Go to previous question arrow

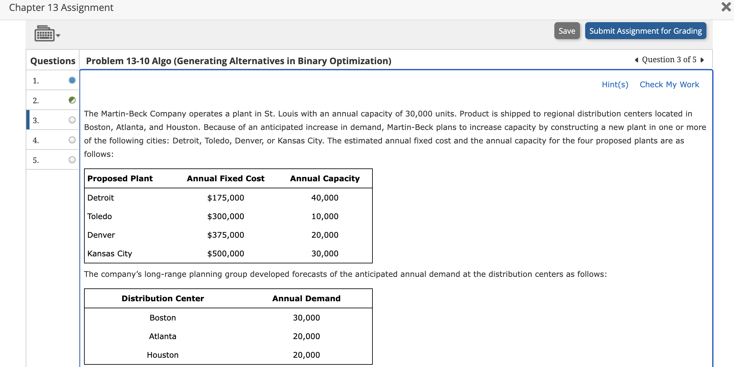(x=636, y=60)
